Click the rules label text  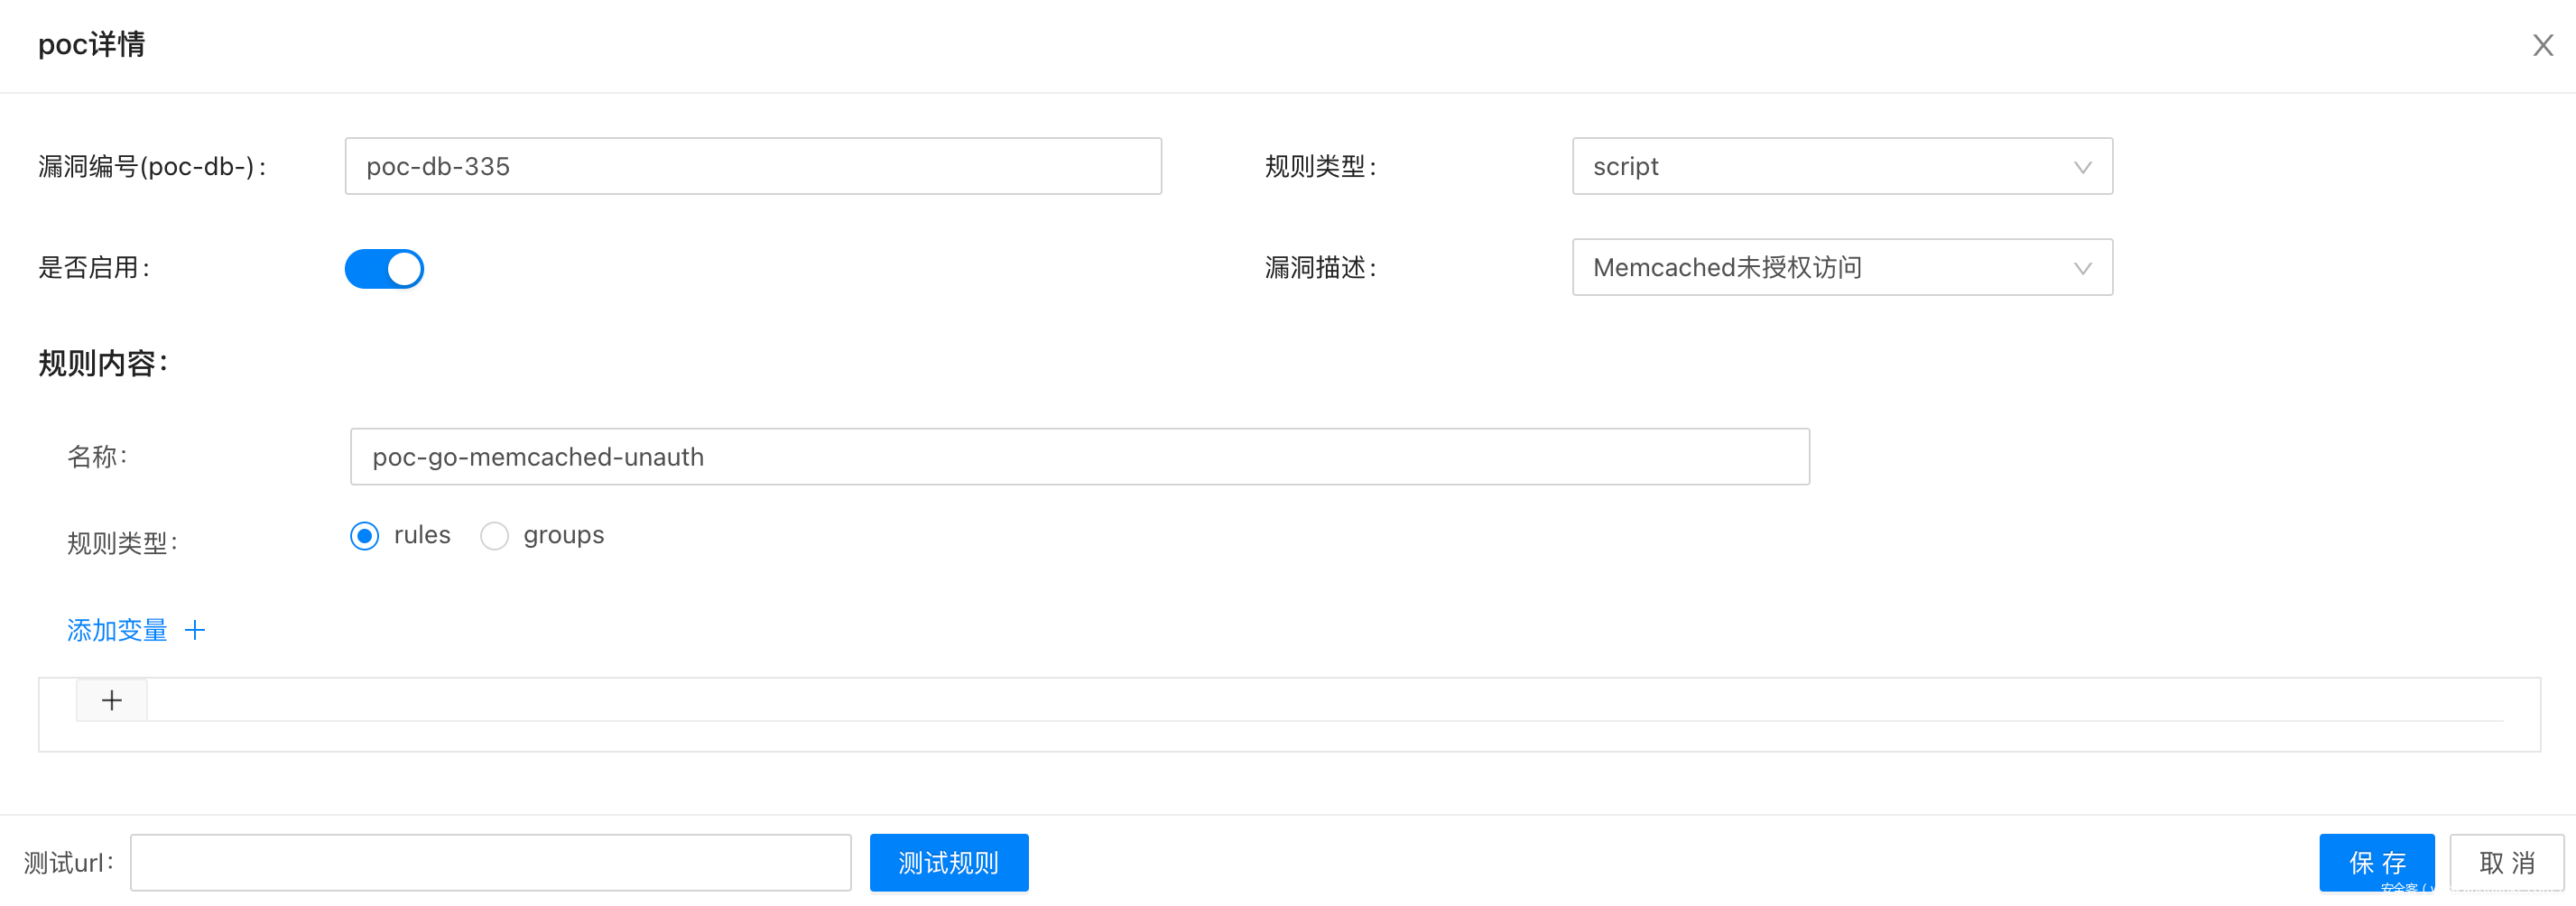coord(422,535)
